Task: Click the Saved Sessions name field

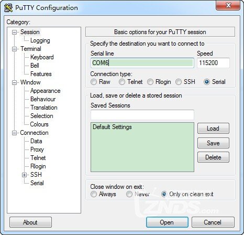Action: (x=142, y=115)
